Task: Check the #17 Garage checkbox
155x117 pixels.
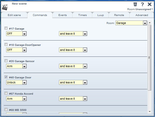Action: (6, 28)
